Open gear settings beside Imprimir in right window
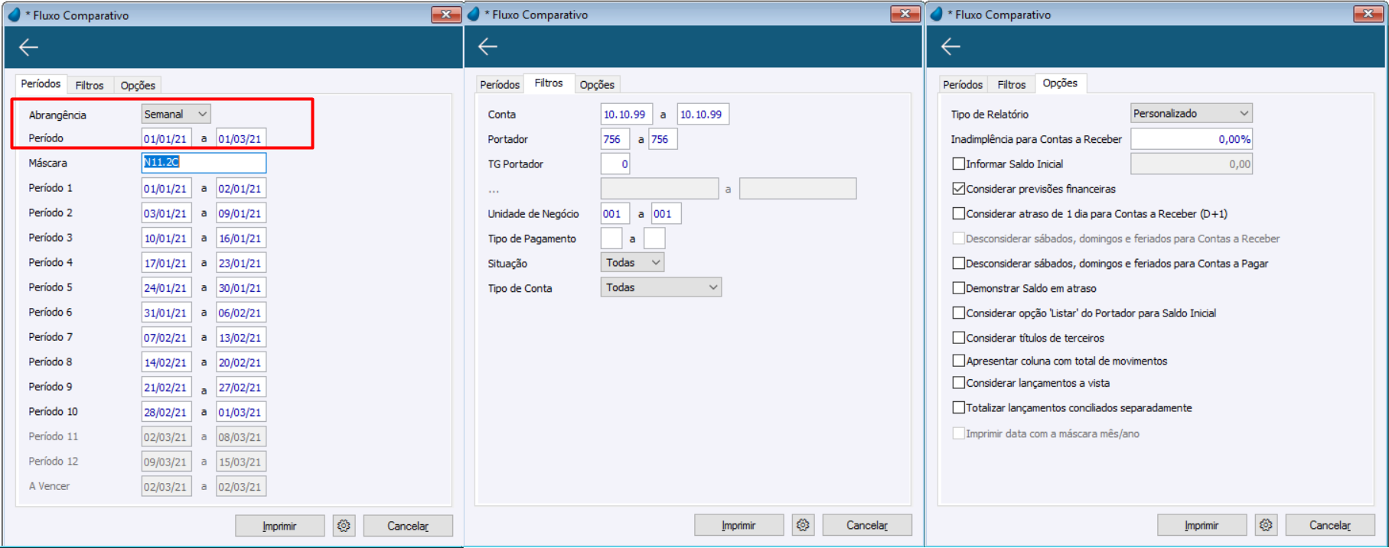The height and width of the screenshot is (548, 1389). coord(1266,525)
